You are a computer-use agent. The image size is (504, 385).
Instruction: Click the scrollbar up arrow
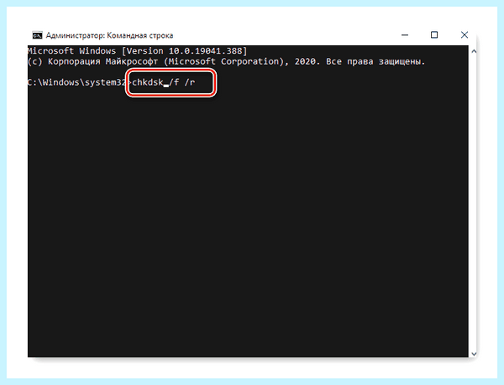tap(474, 51)
